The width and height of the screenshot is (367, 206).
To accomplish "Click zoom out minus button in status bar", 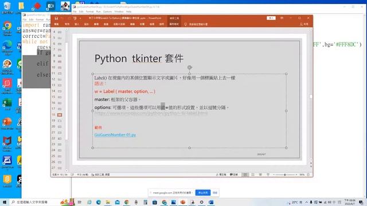I will (x=274, y=175).
